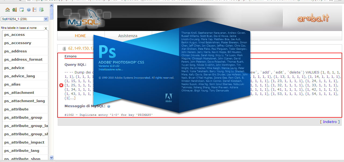Reload navigation frame with refresh icon
344x162 pixels.
coord(41,10)
